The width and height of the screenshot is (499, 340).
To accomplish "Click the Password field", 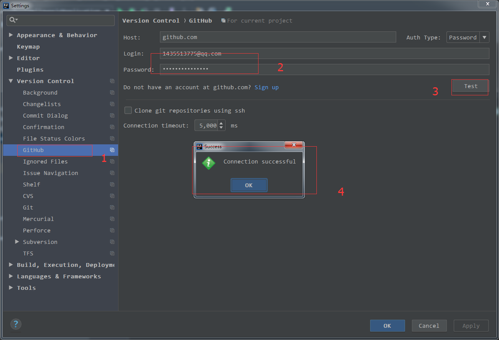I will click(x=324, y=69).
